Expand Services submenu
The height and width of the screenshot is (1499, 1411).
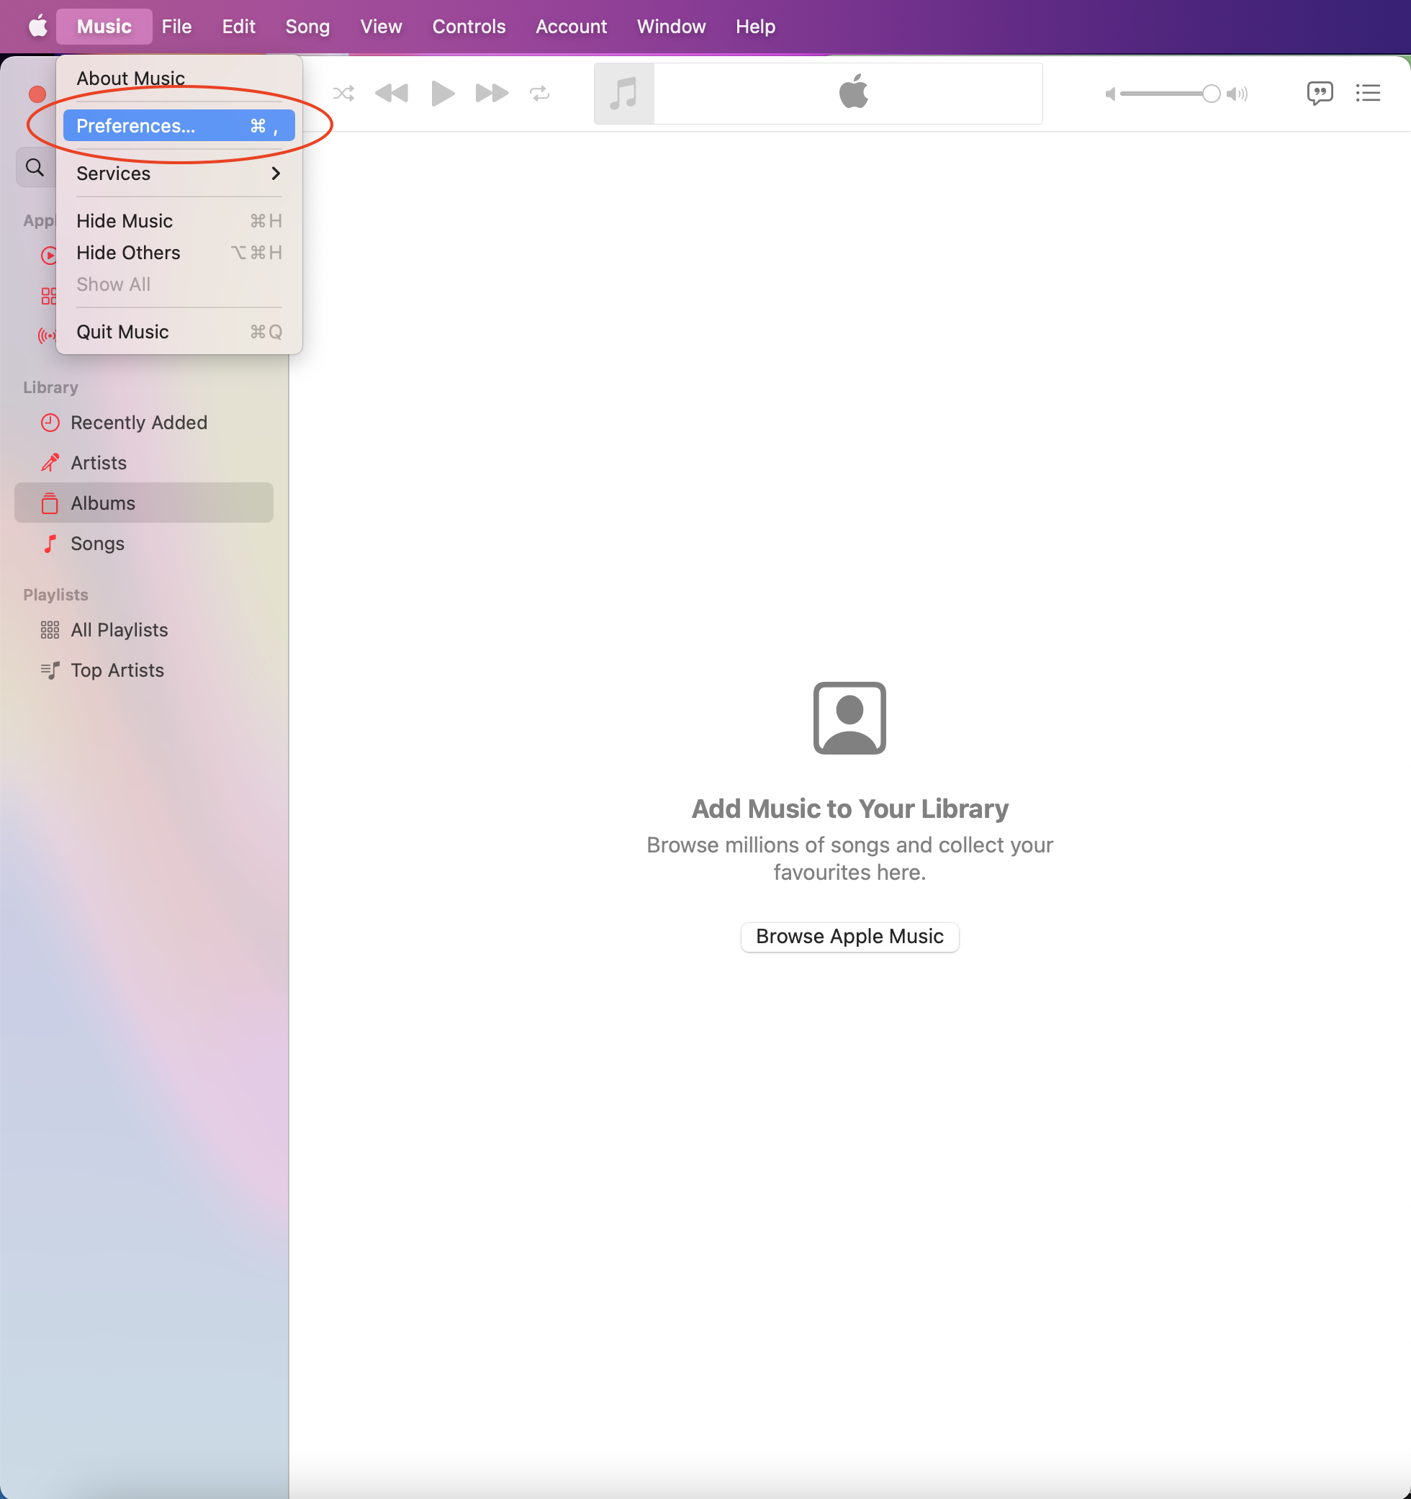coord(179,173)
